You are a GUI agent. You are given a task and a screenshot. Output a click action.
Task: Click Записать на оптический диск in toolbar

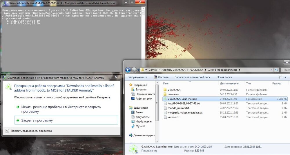coord(192,77)
